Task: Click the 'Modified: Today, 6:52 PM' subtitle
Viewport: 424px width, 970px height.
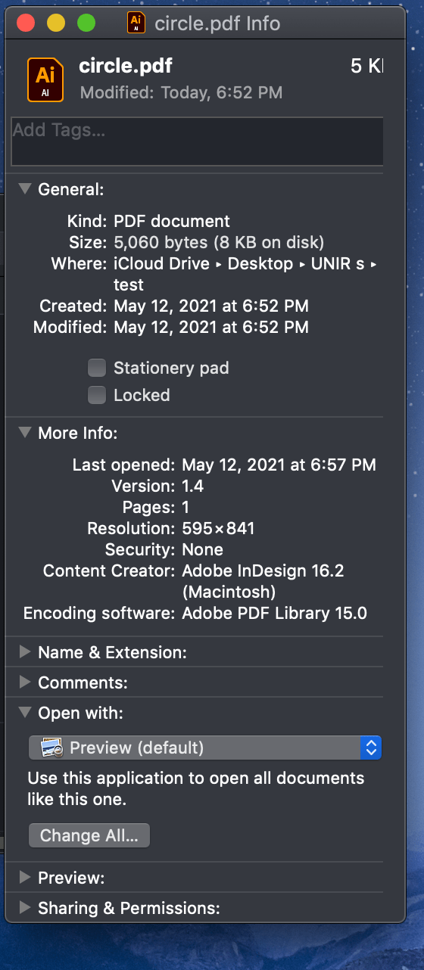Action: tap(181, 93)
